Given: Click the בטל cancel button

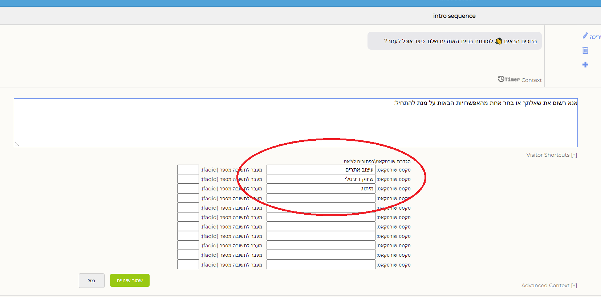Looking at the screenshot, I should click(92, 281).
